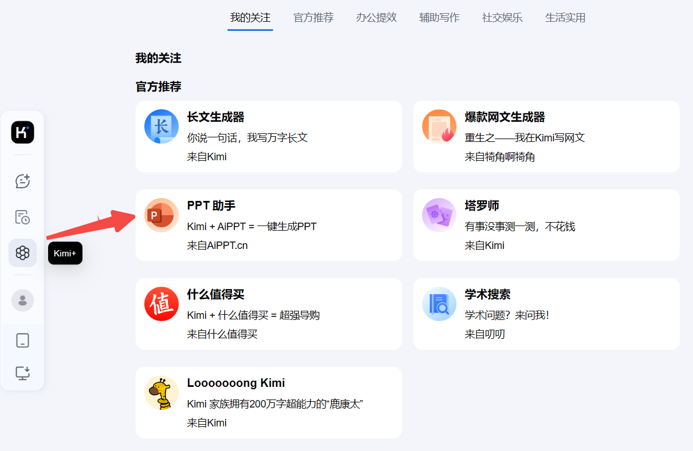Image resolution: width=693 pixels, height=451 pixels.
Task: Open the PPT 助手 card title
Action: click(211, 206)
